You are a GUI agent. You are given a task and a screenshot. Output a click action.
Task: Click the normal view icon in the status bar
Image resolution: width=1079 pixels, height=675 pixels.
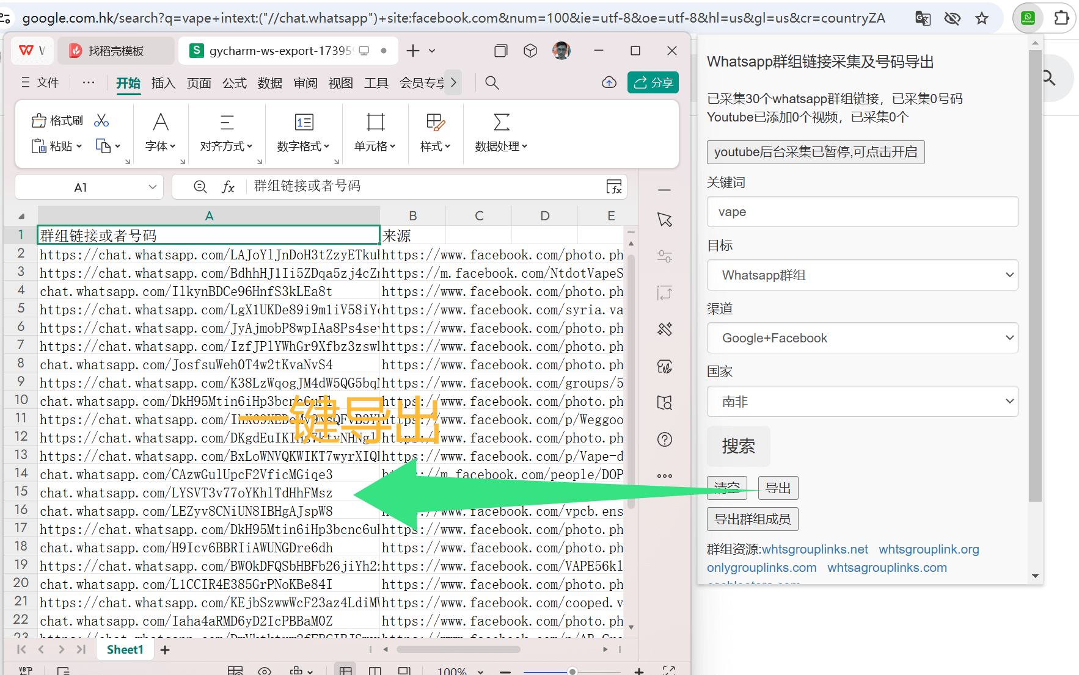point(345,671)
